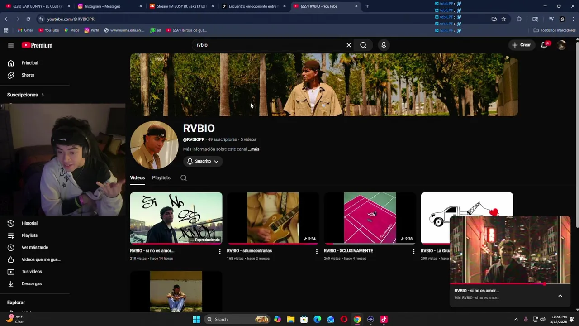Close the RVBIO - YouTube tab
579x326 pixels.
coord(356,6)
